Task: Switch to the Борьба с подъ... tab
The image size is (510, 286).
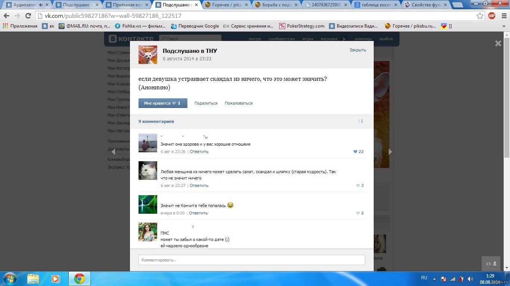Action: click(x=276, y=5)
